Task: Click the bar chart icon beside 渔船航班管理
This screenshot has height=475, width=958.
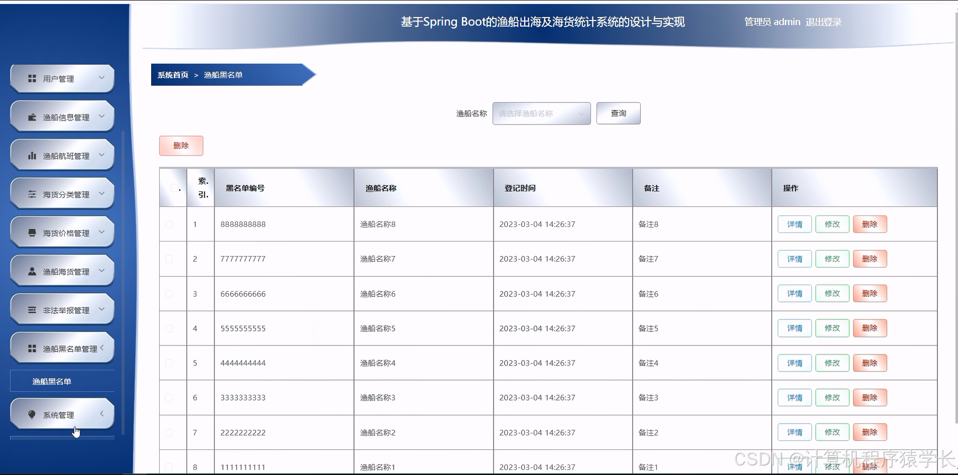Action: [32, 156]
